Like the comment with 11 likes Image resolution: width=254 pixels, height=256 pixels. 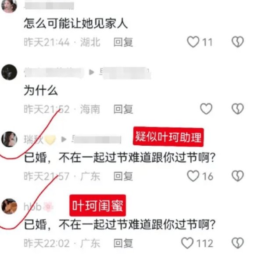pyautogui.click(x=193, y=42)
